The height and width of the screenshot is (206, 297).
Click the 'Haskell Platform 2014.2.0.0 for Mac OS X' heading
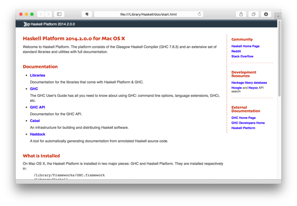coord(74,38)
